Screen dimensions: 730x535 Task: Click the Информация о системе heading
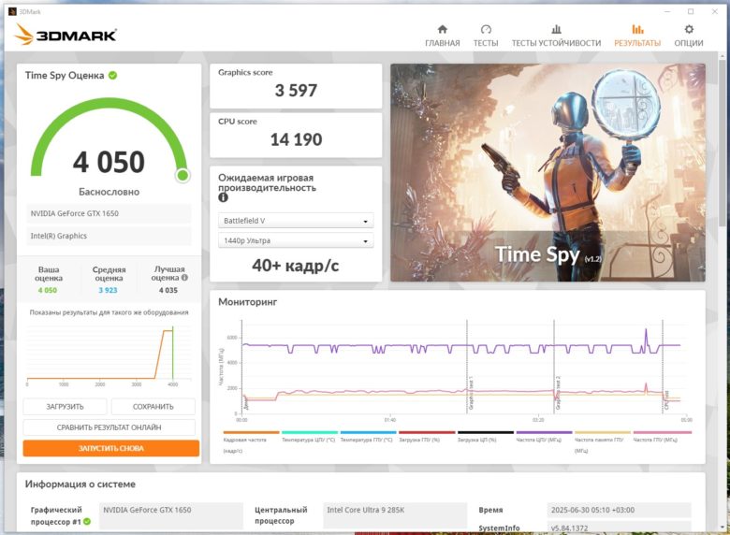(80, 484)
